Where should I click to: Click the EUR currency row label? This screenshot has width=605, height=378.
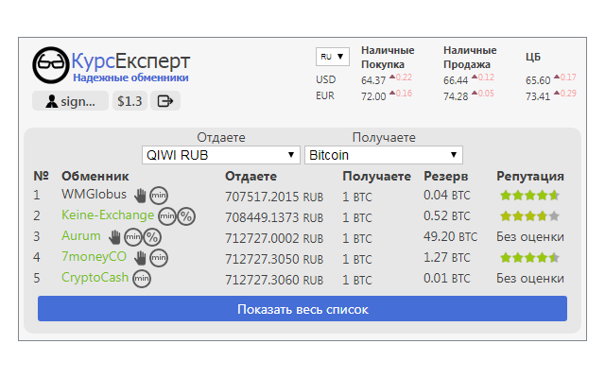[x=325, y=95]
